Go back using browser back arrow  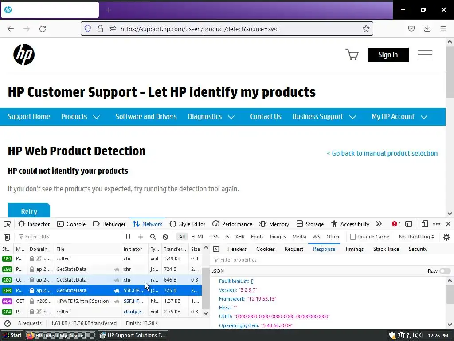click(11, 29)
